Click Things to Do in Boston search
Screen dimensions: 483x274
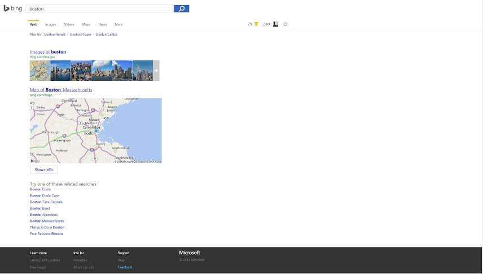tap(47, 227)
